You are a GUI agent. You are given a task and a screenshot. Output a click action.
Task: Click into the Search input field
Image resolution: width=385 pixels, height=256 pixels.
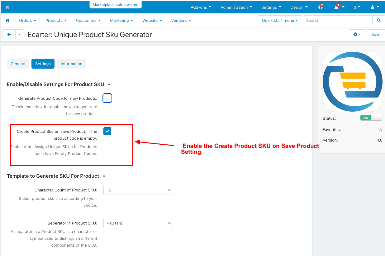click(338, 20)
